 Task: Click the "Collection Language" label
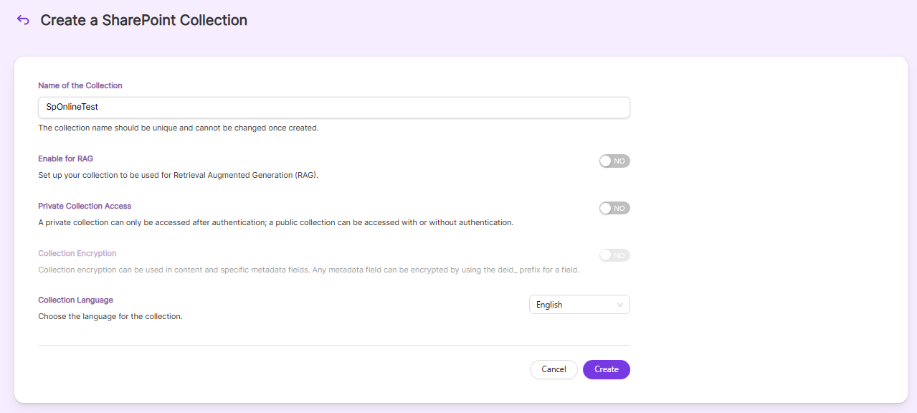(75, 300)
